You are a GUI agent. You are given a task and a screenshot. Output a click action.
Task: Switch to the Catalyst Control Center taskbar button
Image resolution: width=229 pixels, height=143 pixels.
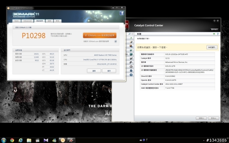[71, 140]
